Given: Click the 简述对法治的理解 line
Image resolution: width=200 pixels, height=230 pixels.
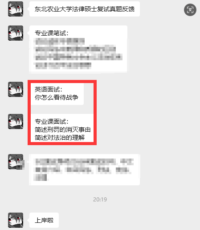Looking at the screenshot, I should tap(60, 138).
